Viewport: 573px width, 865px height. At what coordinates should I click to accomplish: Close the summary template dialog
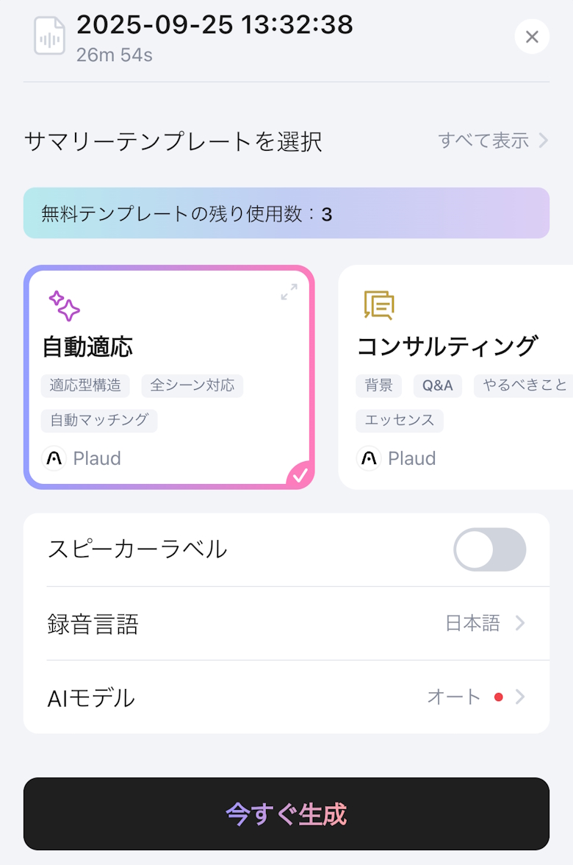[x=532, y=36]
